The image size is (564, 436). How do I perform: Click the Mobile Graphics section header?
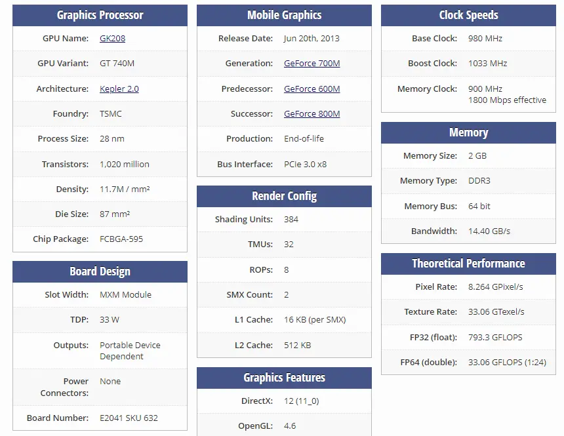point(284,15)
